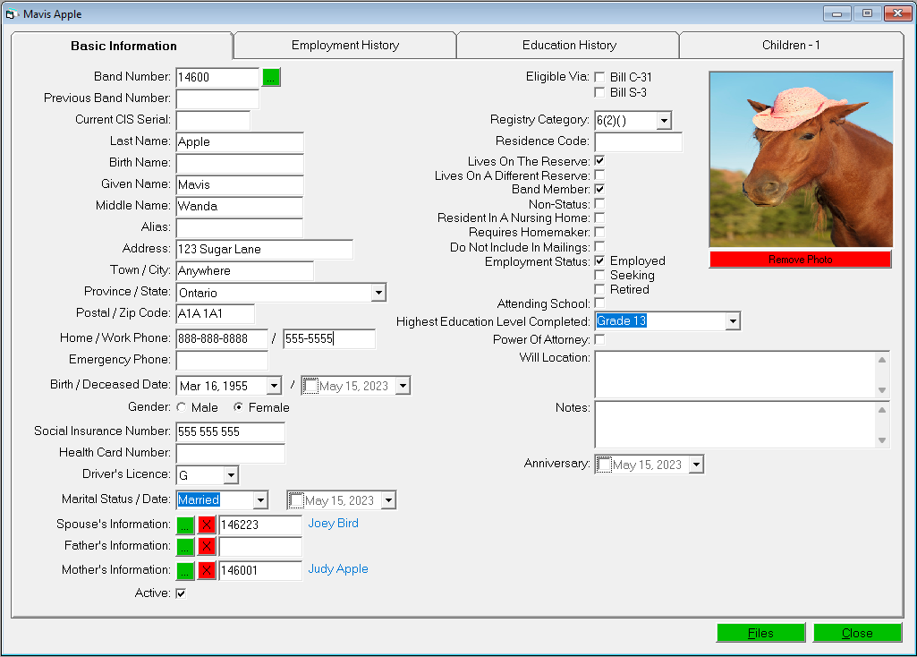Click the Remove Photo button
The width and height of the screenshot is (917, 657).
click(x=800, y=259)
